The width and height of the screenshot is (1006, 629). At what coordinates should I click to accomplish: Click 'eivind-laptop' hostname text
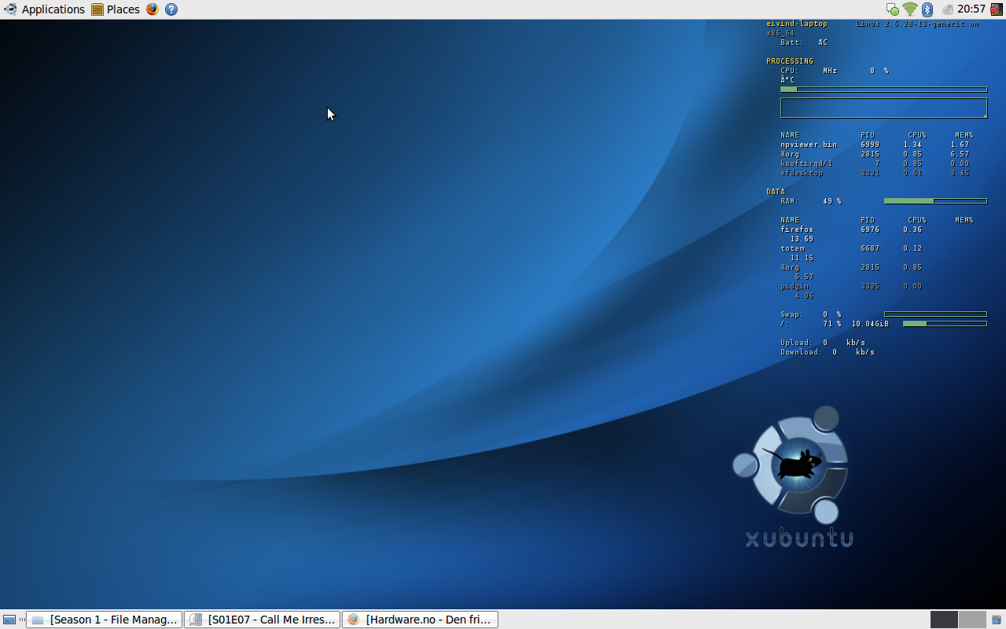[x=797, y=24]
